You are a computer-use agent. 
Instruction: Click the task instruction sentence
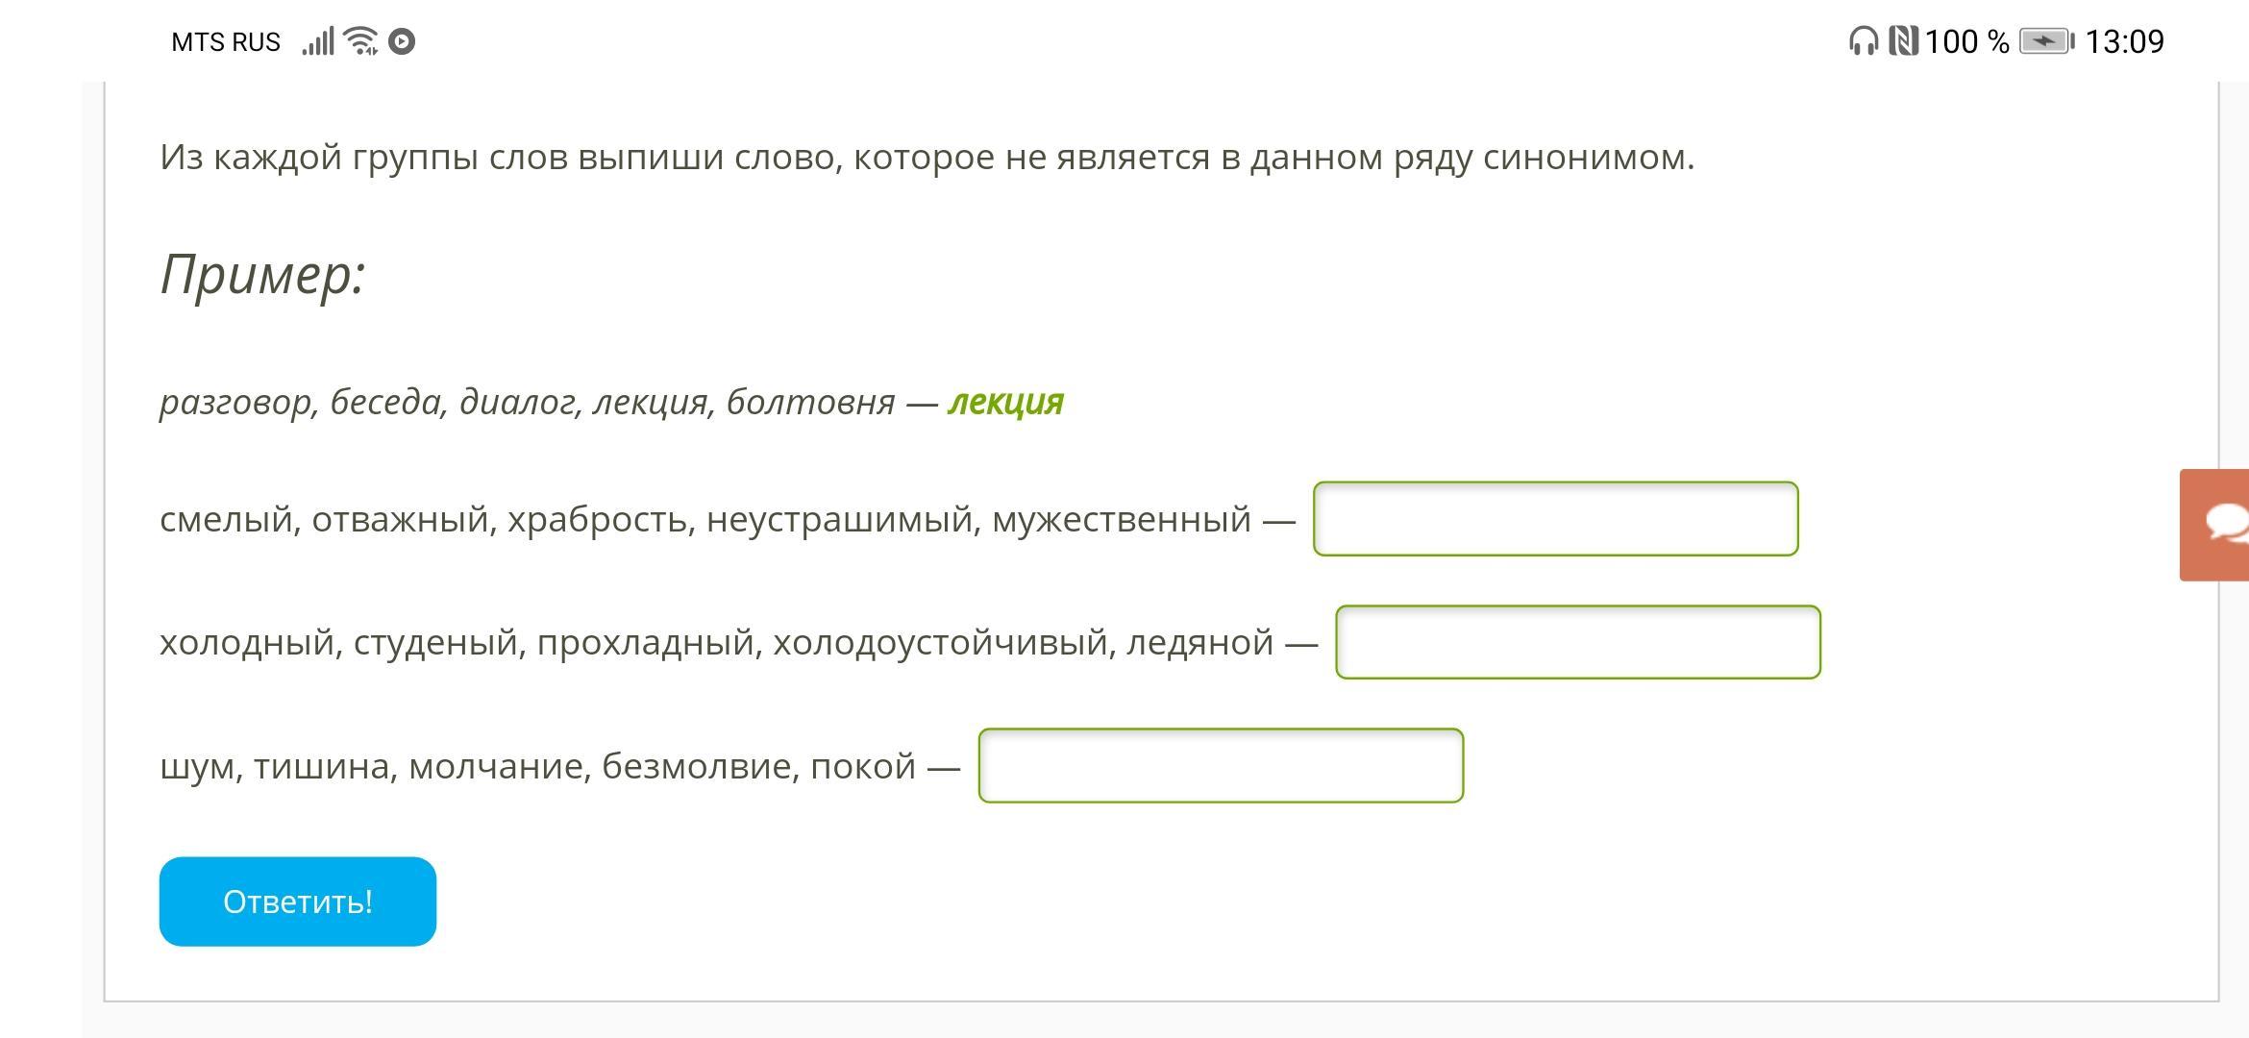pyautogui.click(x=927, y=158)
